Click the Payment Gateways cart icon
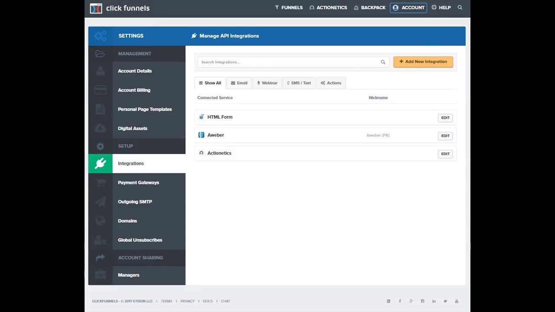 click(100, 182)
